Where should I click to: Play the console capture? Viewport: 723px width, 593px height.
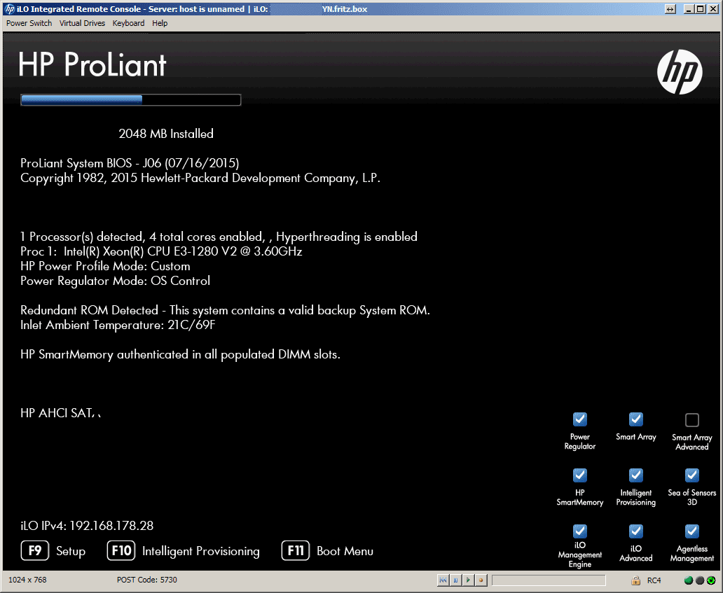pyautogui.click(x=468, y=580)
